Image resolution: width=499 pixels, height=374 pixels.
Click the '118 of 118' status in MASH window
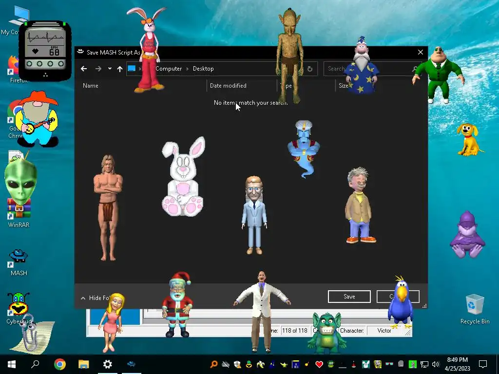(295, 331)
